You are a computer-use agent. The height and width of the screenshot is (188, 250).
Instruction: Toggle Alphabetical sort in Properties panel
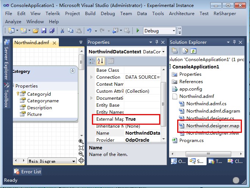[100, 61]
